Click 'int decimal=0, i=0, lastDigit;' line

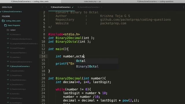coord(83,82)
